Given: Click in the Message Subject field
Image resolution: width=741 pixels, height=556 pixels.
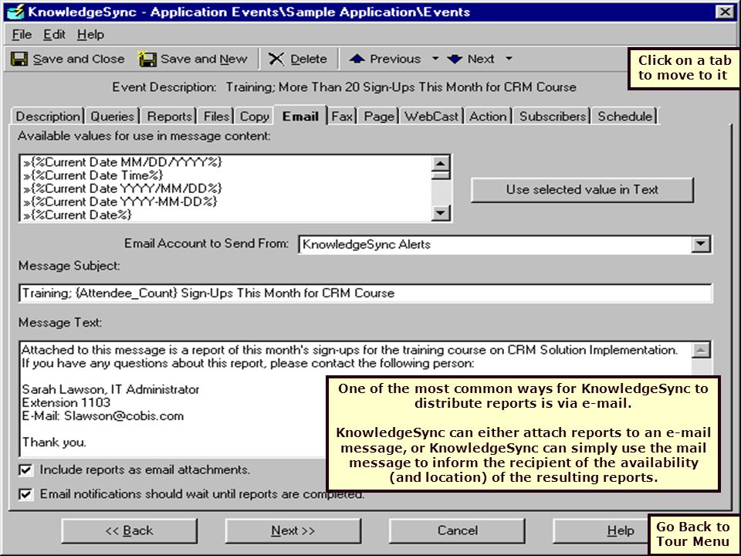Looking at the screenshot, I should click(365, 293).
